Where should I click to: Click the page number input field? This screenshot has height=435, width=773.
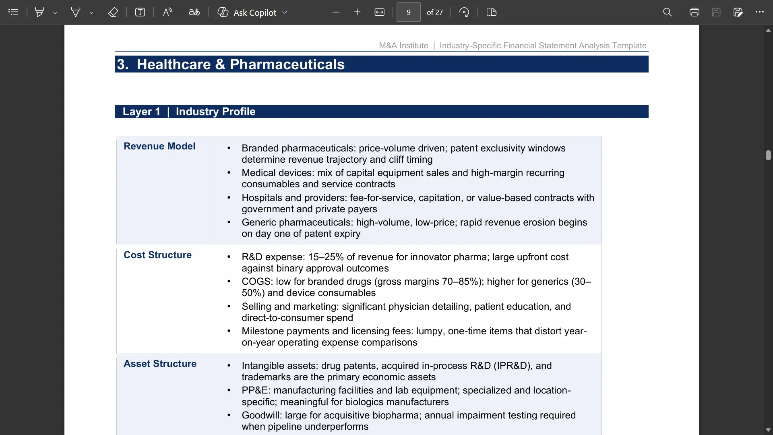pyautogui.click(x=409, y=12)
